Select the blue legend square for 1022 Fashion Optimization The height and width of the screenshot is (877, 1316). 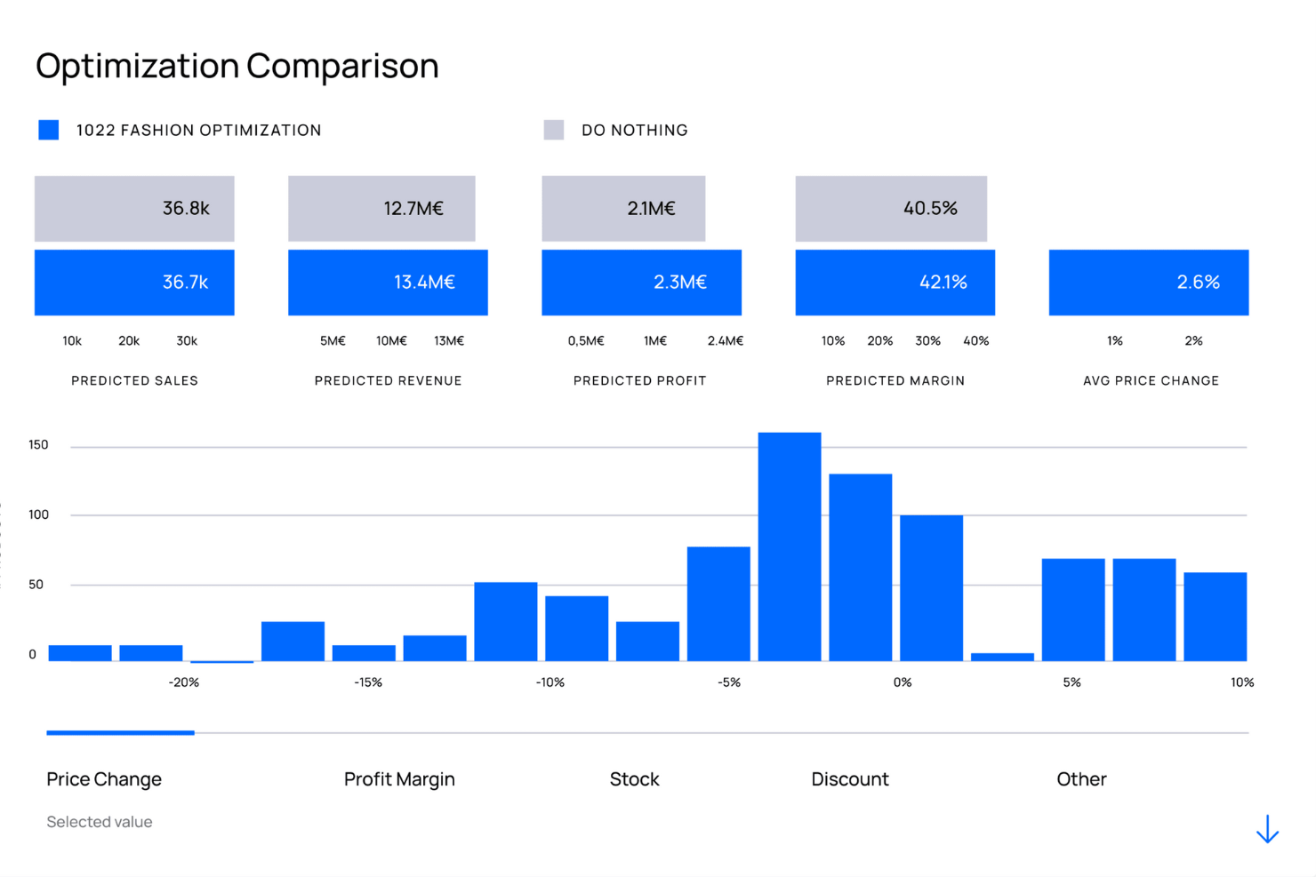[x=48, y=129]
